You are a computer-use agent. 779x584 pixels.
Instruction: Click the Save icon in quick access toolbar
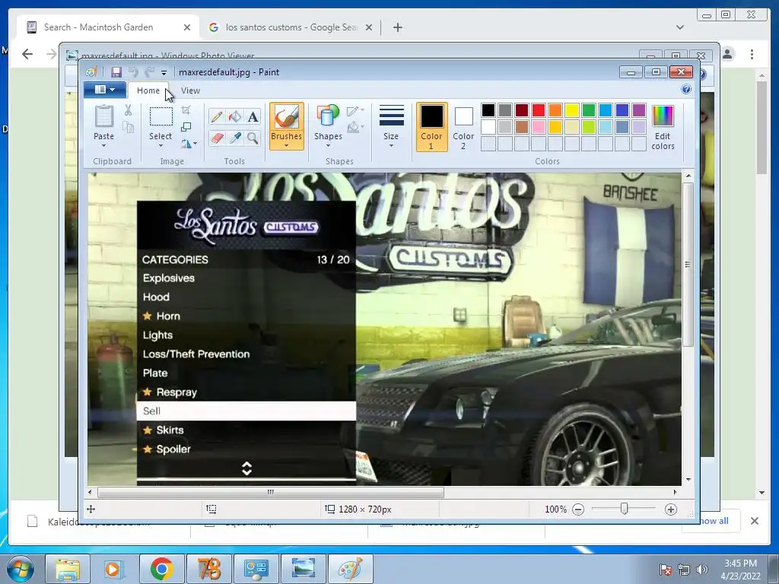tap(116, 72)
